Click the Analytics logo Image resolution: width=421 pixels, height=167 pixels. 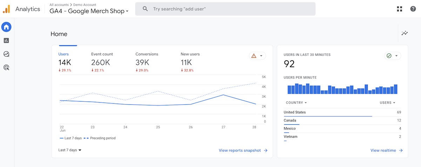tap(6, 9)
